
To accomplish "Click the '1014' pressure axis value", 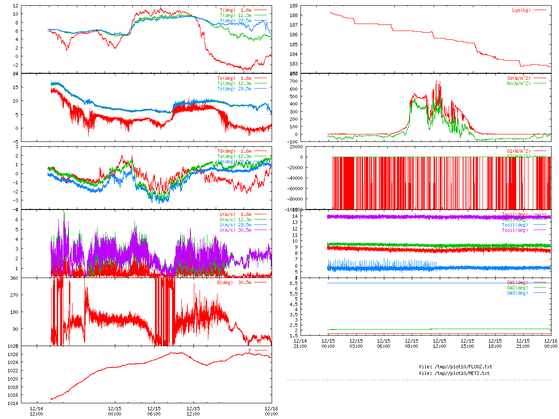I will [x=13, y=403].
